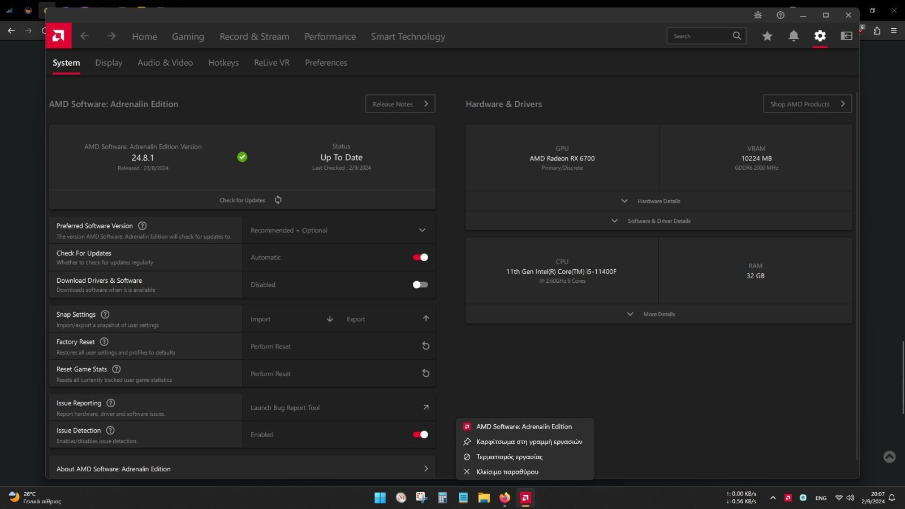Screen dimensions: 905x509
Task: Open Release Notes
Action: (x=400, y=104)
